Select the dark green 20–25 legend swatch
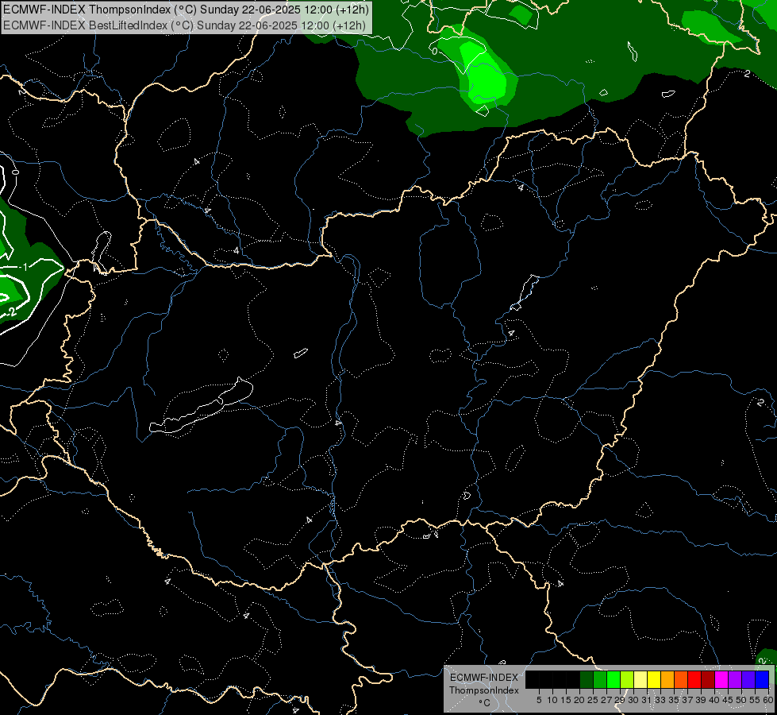This screenshot has width=777, height=715. click(587, 679)
